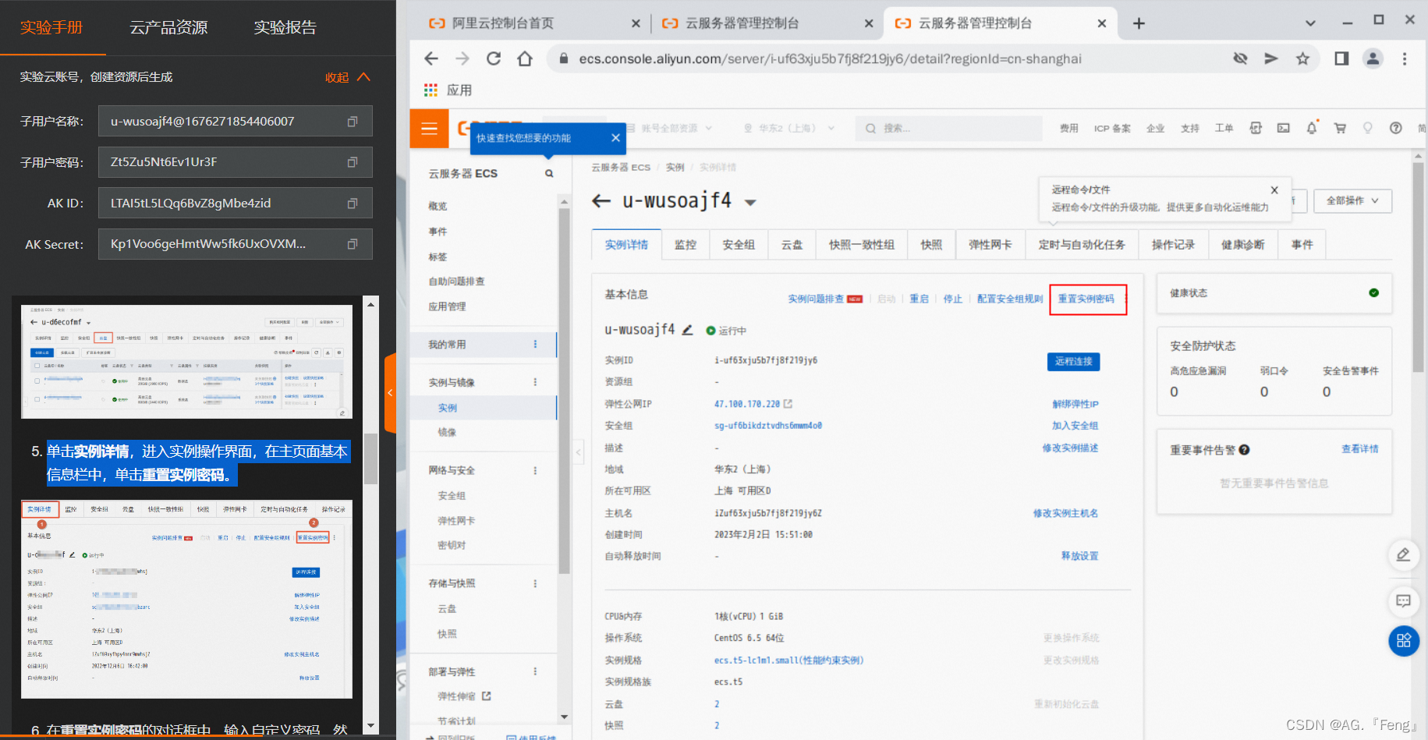Open the Cloud Shell terminal icon

point(1283,128)
